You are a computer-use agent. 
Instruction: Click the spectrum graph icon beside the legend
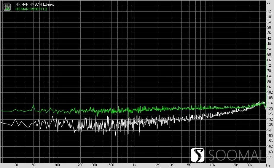pyautogui.click(x=7, y=7)
